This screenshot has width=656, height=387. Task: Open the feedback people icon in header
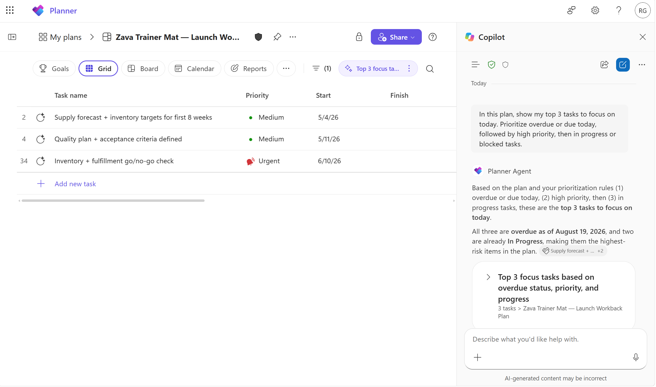pos(571,11)
